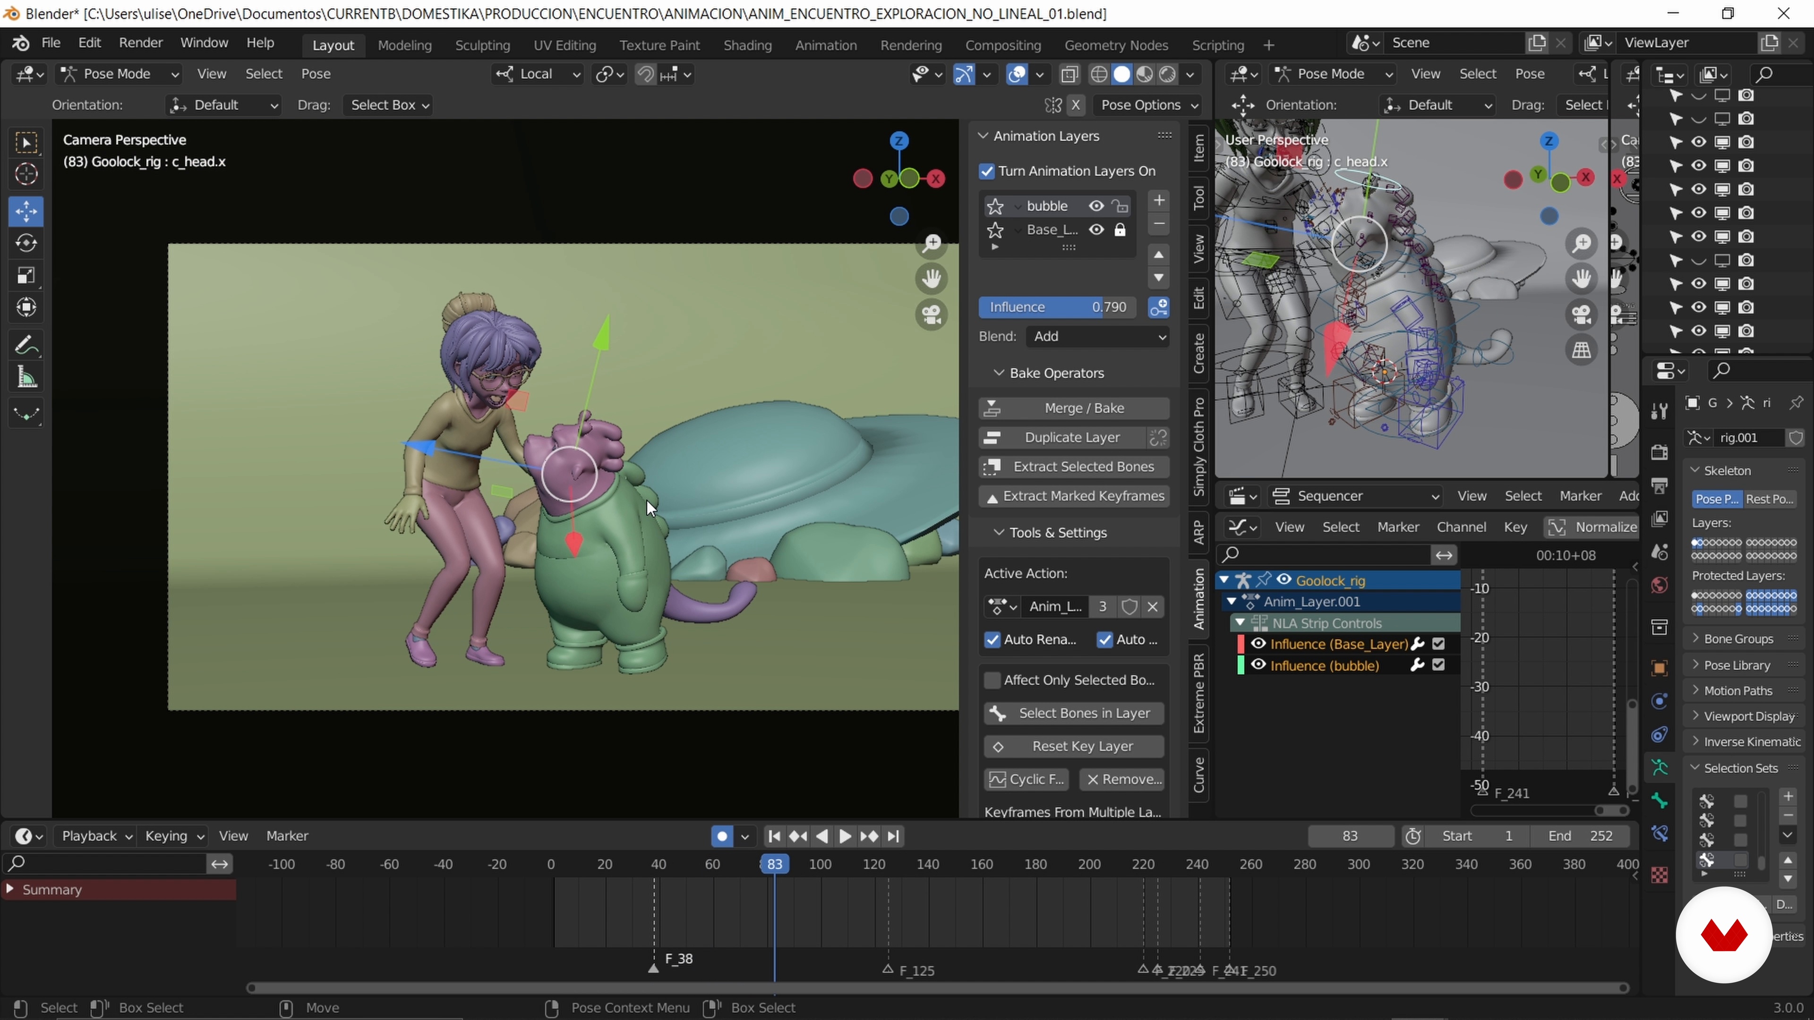Toggle Auto Rename checkbox
This screenshot has width=1814, height=1020.
coord(992,640)
